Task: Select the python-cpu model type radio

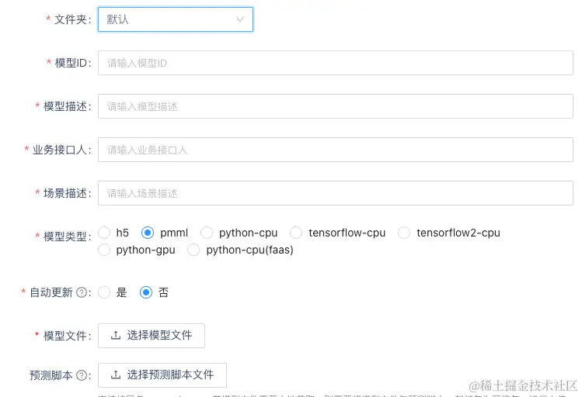Action: [x=207, y=233]
